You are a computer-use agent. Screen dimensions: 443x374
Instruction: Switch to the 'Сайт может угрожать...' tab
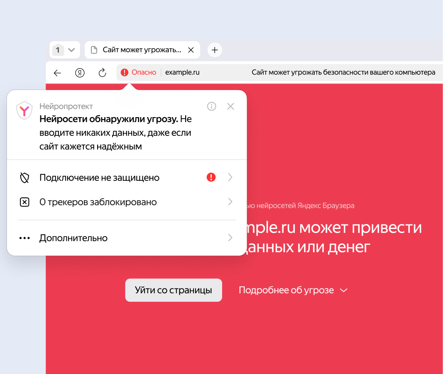point(142,50)
